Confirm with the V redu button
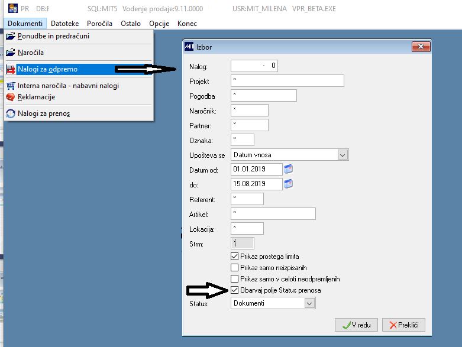The height and width of the screenshot is (347, 462). tap(356, 325)
